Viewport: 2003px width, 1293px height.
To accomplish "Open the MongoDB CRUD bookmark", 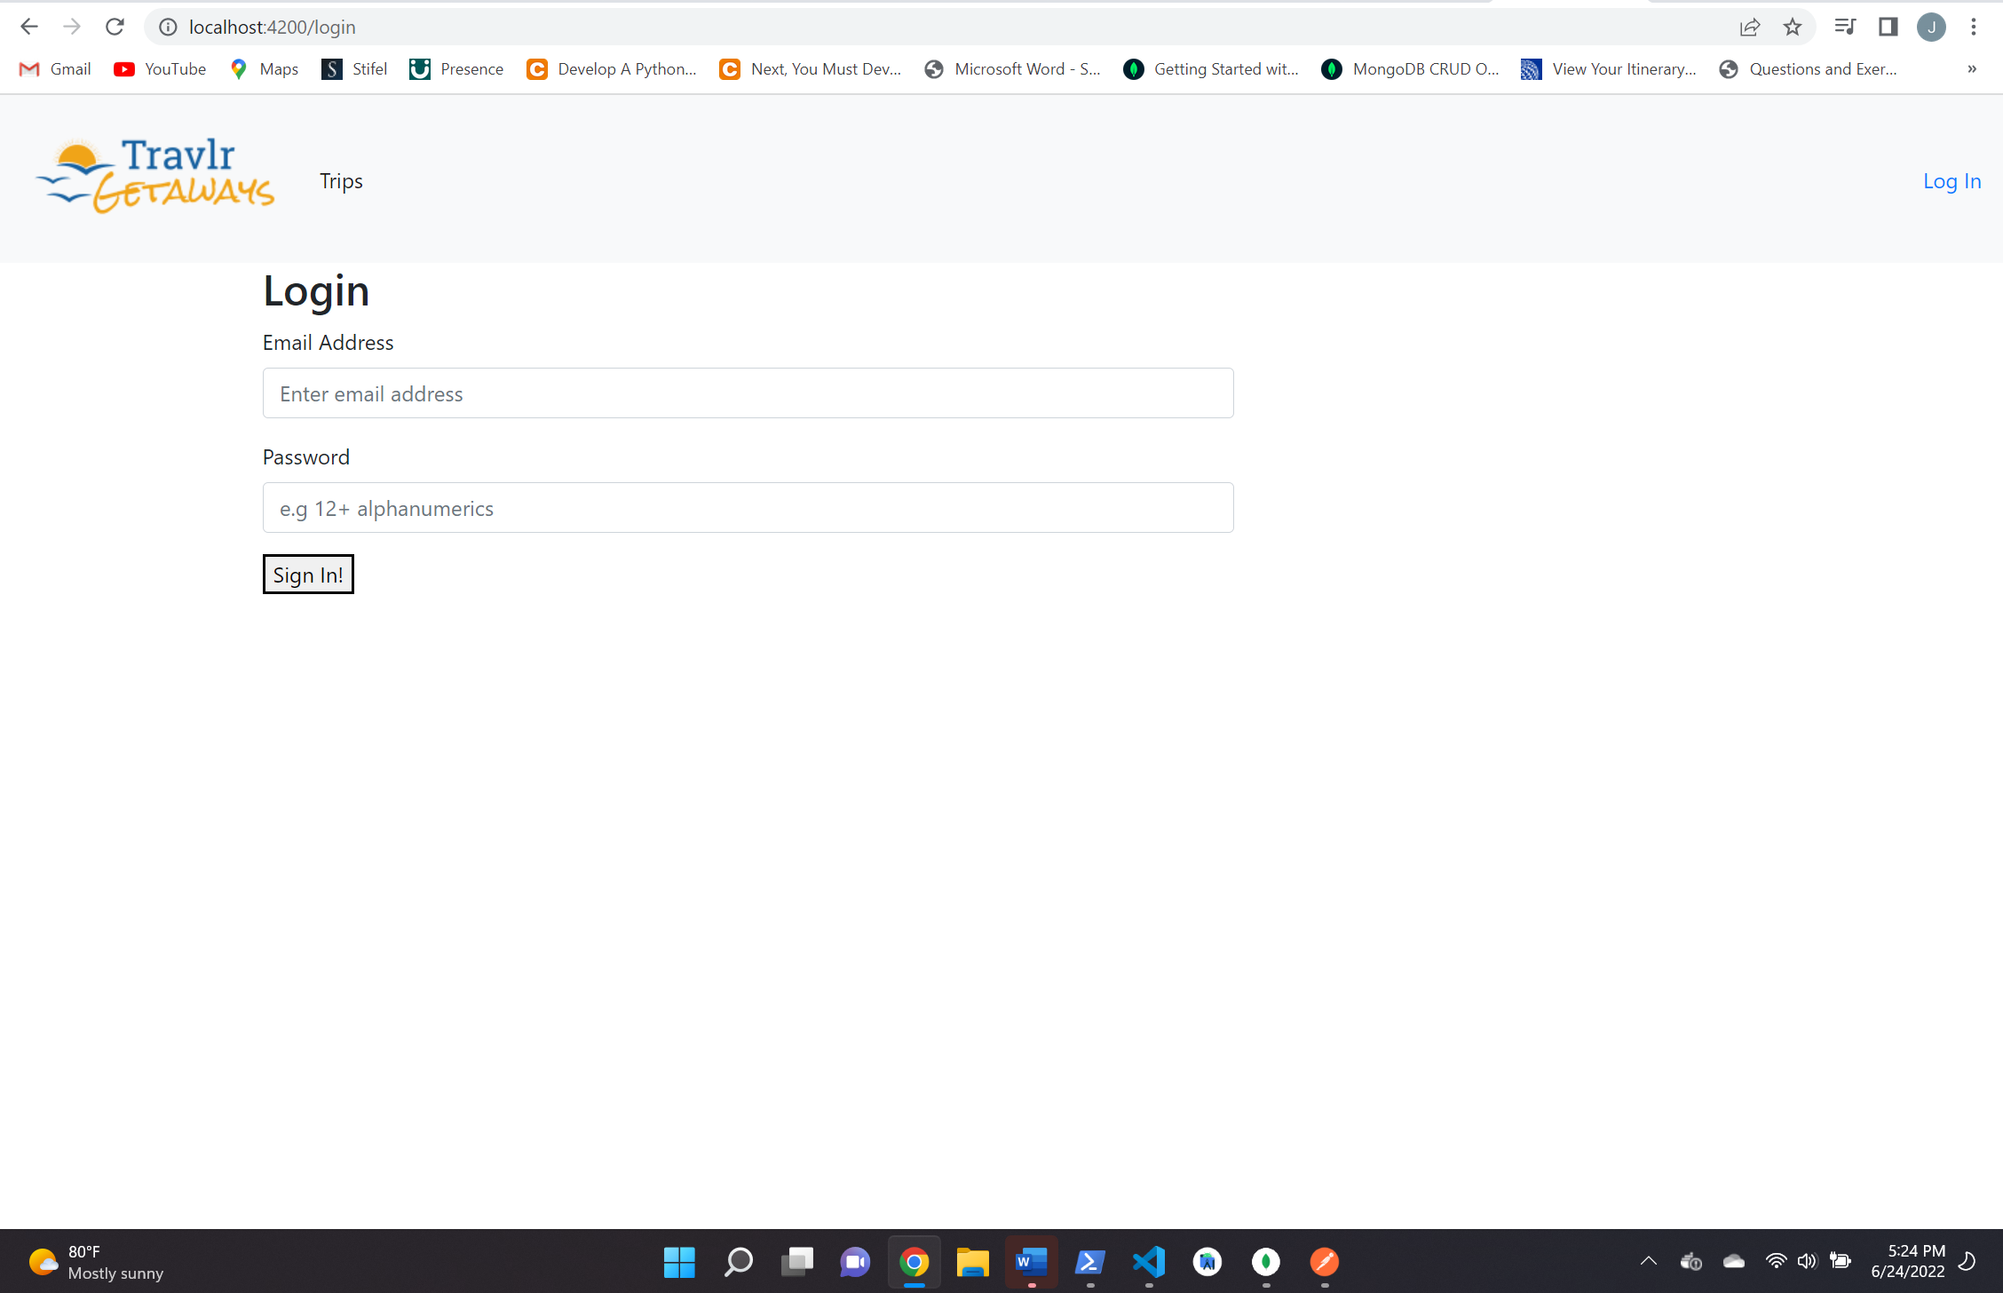I will [1411, 69].
